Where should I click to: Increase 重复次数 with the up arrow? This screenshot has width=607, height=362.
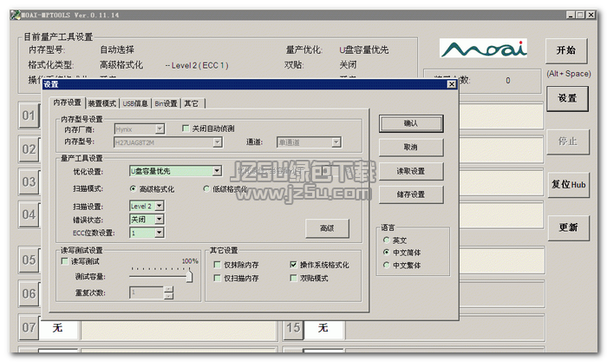point(168,290)
